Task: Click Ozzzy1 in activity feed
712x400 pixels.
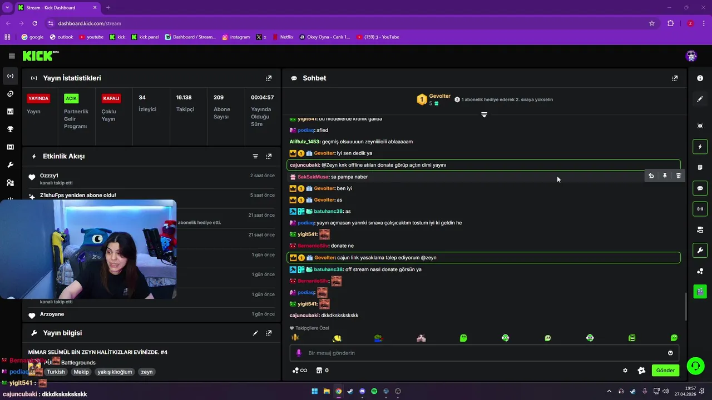Action: point(49,176)
